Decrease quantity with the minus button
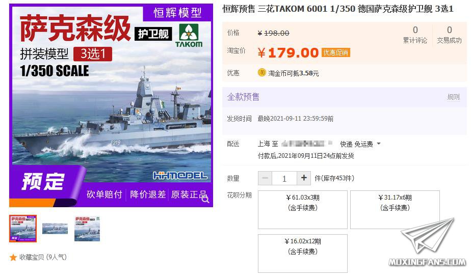Image resolution: width=471 pixels, height=280 pixels. pyautogui.click(x=265, y=178)
